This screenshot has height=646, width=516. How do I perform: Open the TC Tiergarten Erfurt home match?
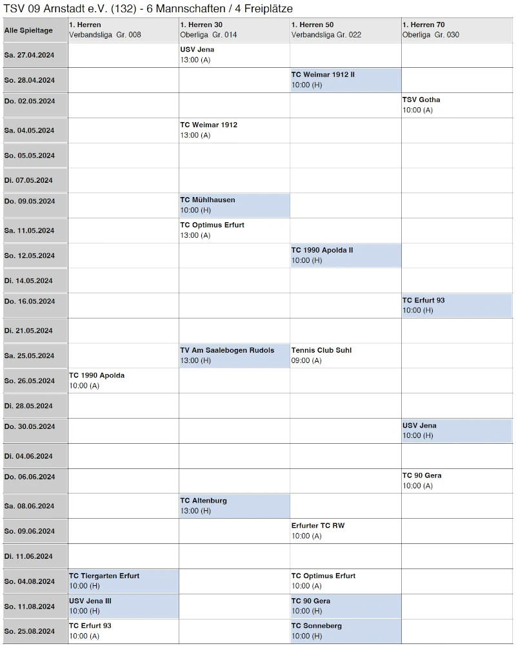pyautogui.click(x=123, y=581)
